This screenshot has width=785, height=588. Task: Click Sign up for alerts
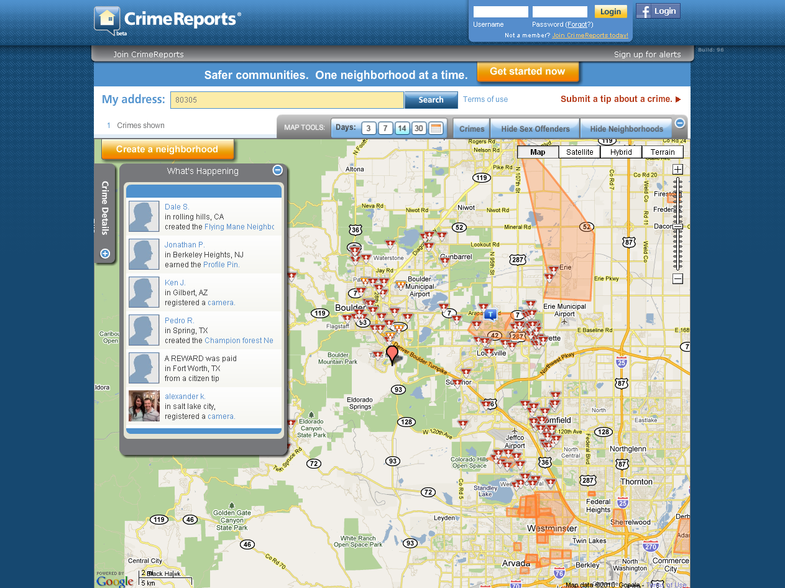coord(648,54)
